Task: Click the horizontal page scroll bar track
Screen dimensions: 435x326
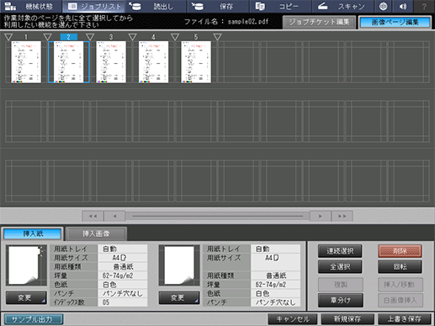Action: pos(217,216)
